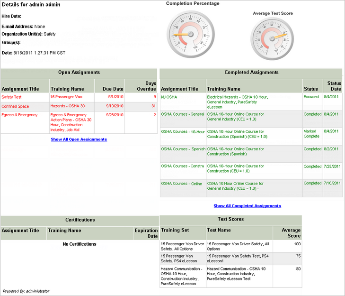
Task: Select the Safety Test open assignment
Action: [x=11, y=97]
